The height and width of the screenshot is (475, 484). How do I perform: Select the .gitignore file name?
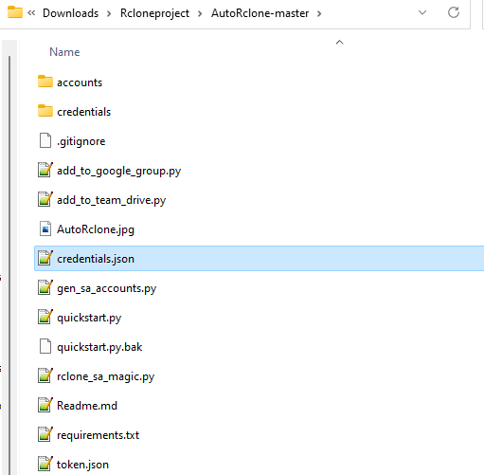click(81, 141)
